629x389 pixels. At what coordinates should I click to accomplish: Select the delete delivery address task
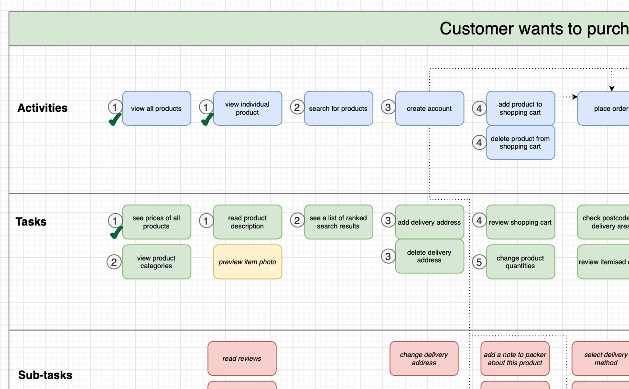429,257
